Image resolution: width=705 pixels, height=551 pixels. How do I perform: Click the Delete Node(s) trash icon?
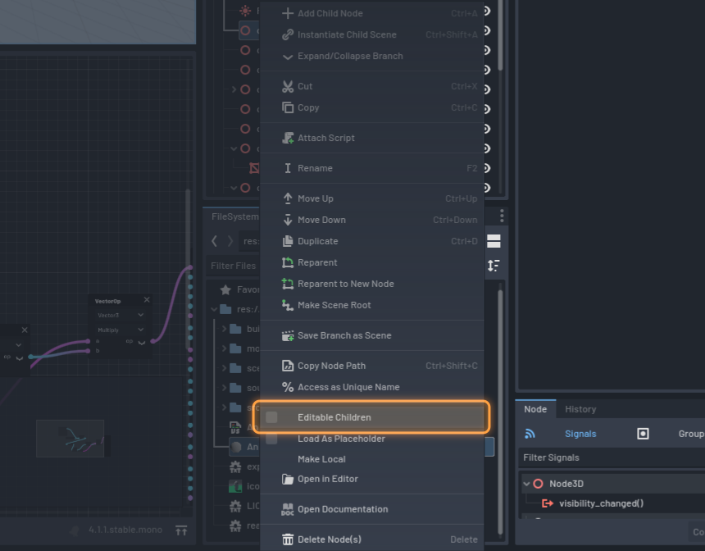tap(288, 540)
